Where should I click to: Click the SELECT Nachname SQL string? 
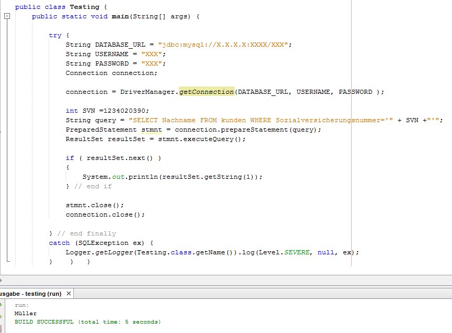click(x=260, y=120)
